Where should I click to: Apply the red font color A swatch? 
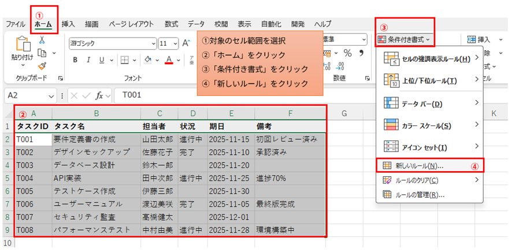pos(169,60)
